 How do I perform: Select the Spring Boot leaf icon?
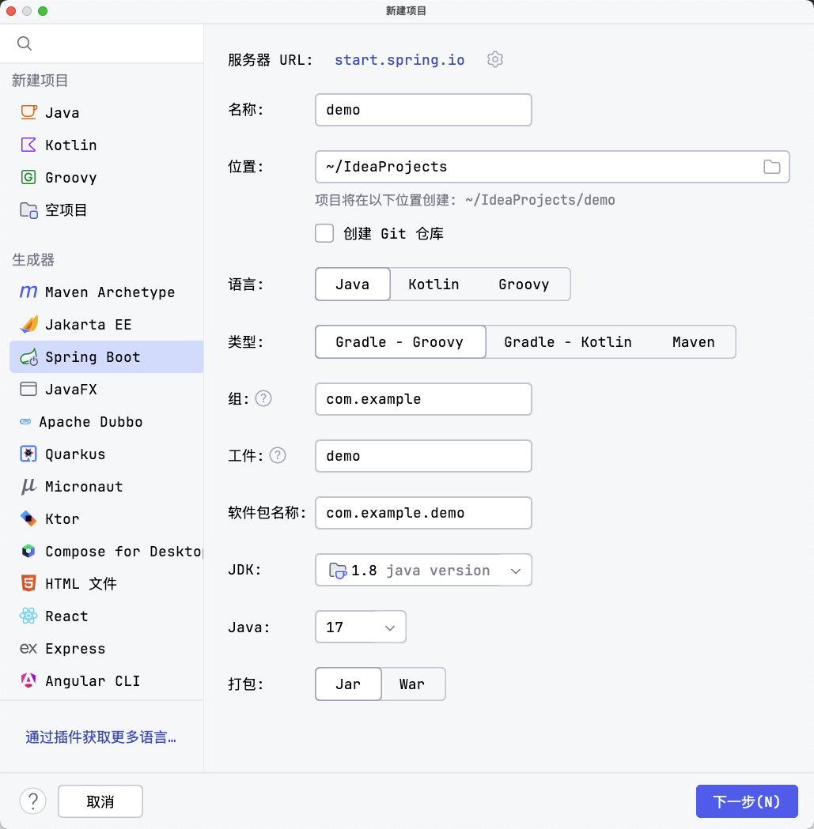[x=28, y=357]
